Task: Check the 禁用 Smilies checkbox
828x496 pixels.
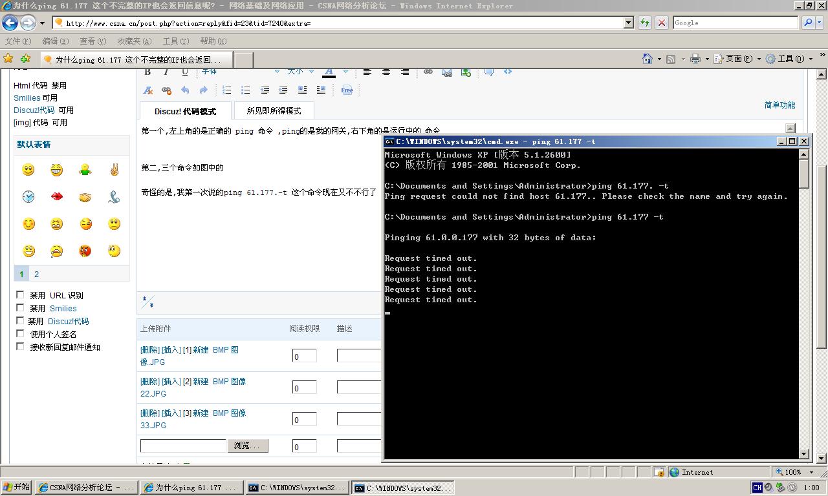Action: (20, 307)
